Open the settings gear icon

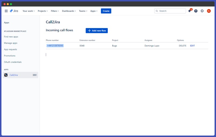[202, 11]
